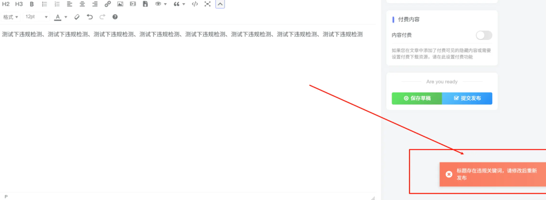This screenshot has height=200, width=546.
Task: Open the blockquote style dropdown arrow
Action: [184, 4]
